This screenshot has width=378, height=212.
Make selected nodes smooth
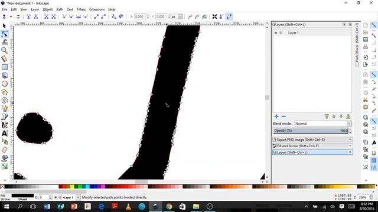[x=71, y=16]
